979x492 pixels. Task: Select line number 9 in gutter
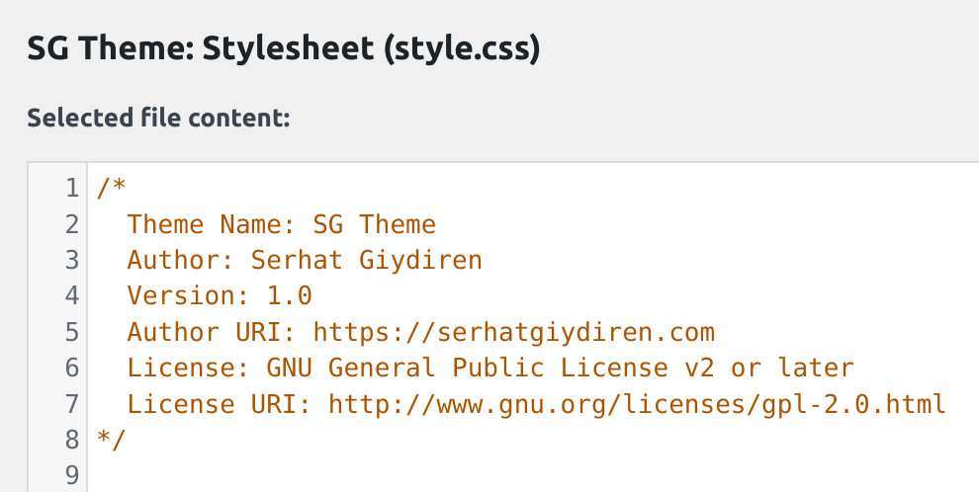click(72, 476)
